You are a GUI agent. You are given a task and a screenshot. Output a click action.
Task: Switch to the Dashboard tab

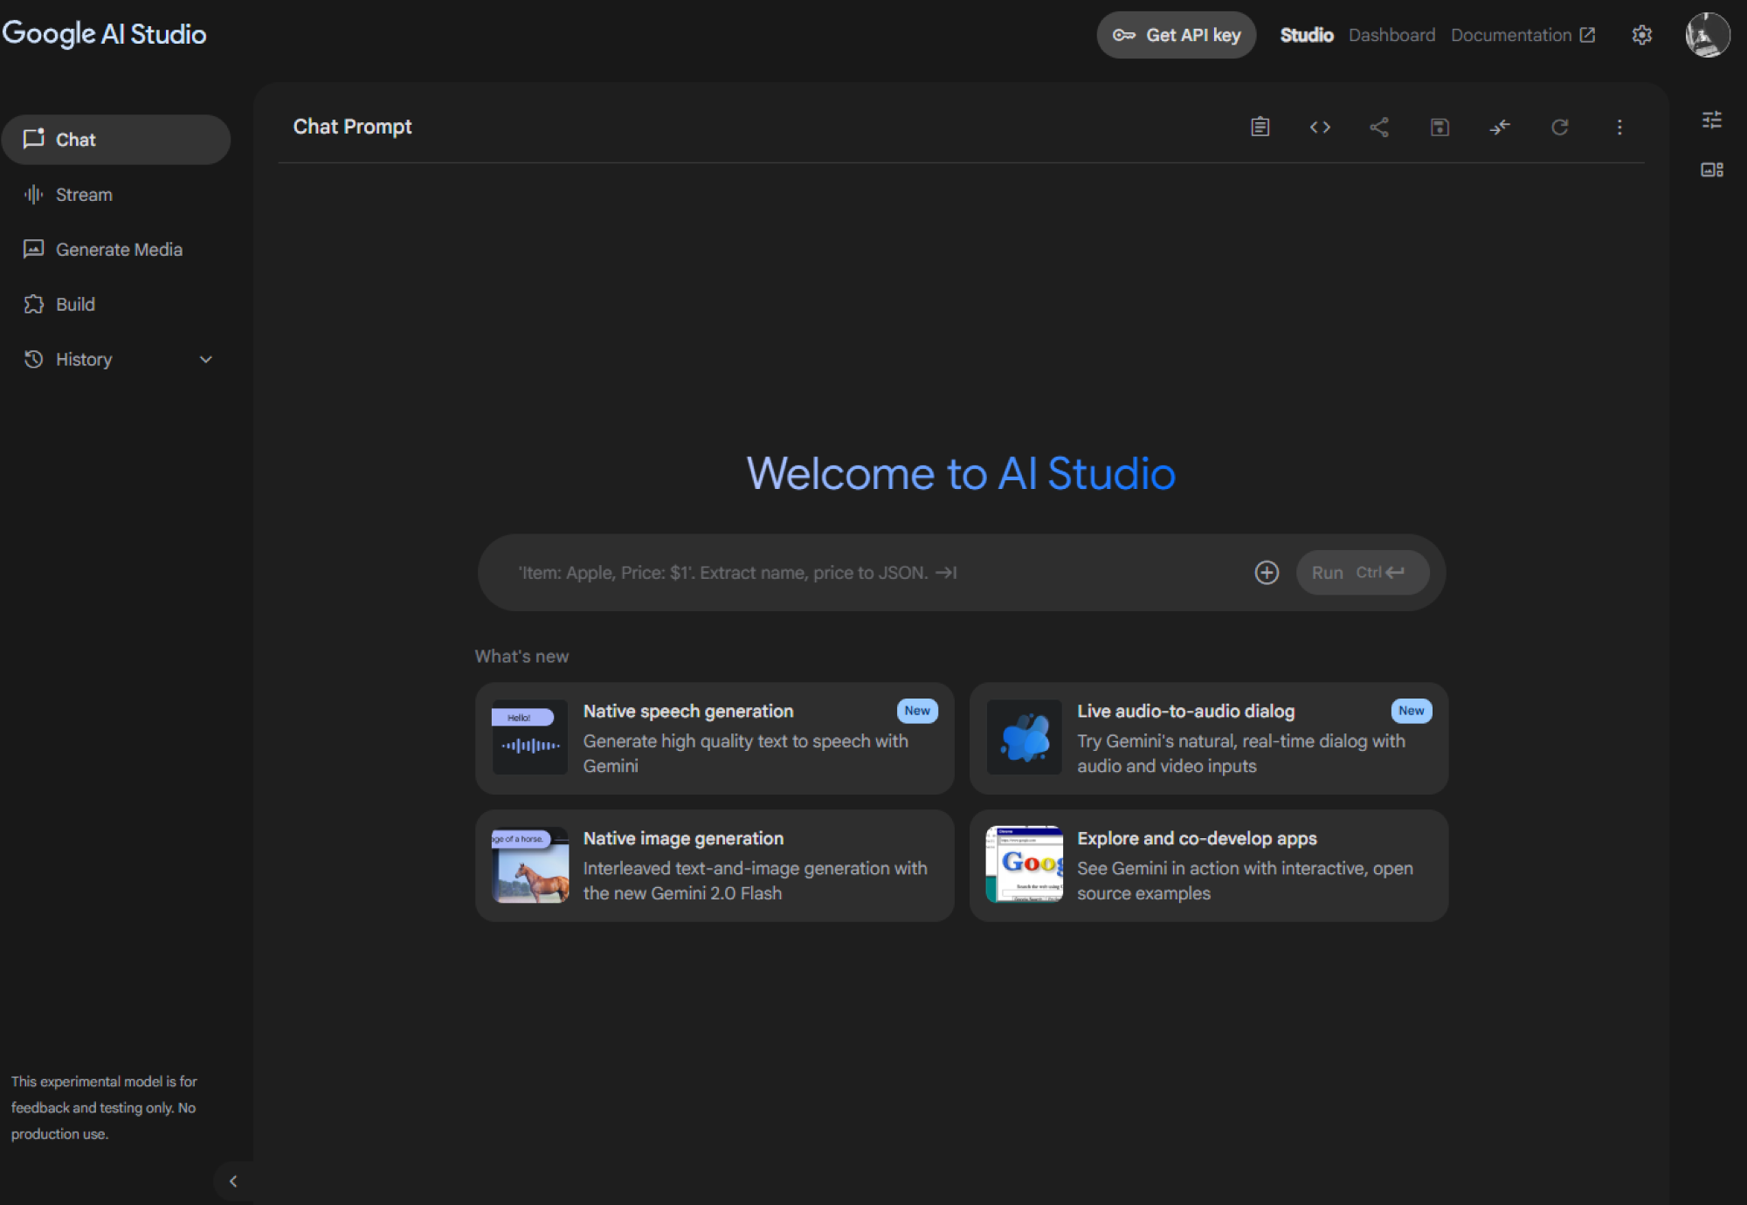[1391, 35]
